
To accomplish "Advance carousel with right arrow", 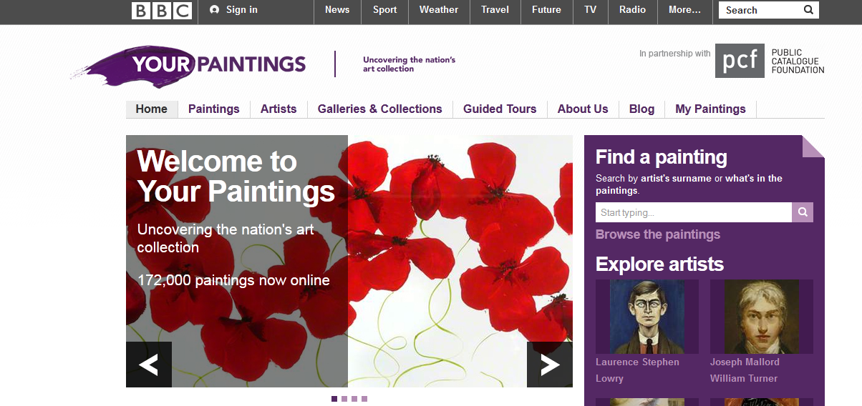I will pyautogui.click(x=550, y=365).
